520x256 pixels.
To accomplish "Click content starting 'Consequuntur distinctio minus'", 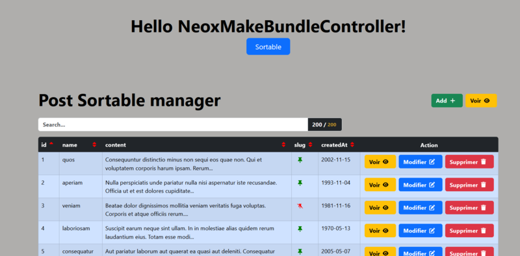I will tap(183, 164).
